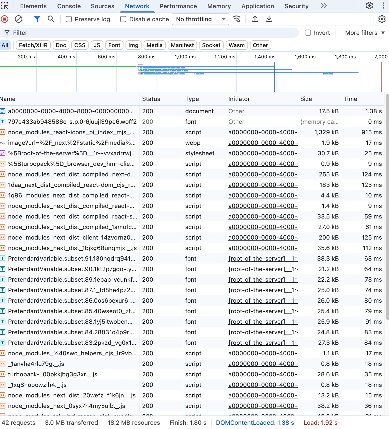This screenshot has width=389, height=429.
Task: Clear the network log
Action: tap(19, 19)
